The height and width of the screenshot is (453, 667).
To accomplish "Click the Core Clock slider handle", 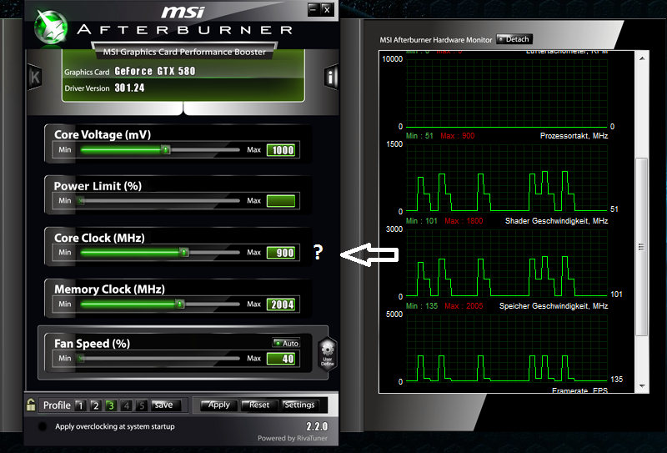I will pos(183,253).
